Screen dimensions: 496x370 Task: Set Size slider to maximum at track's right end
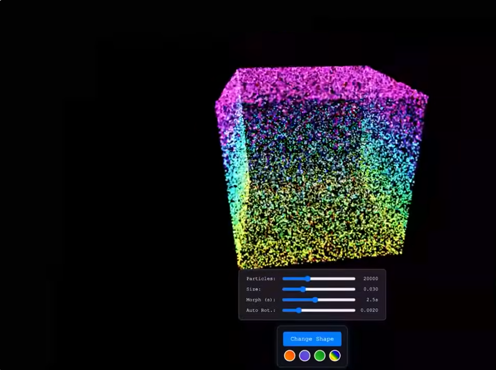pos(354,289)
